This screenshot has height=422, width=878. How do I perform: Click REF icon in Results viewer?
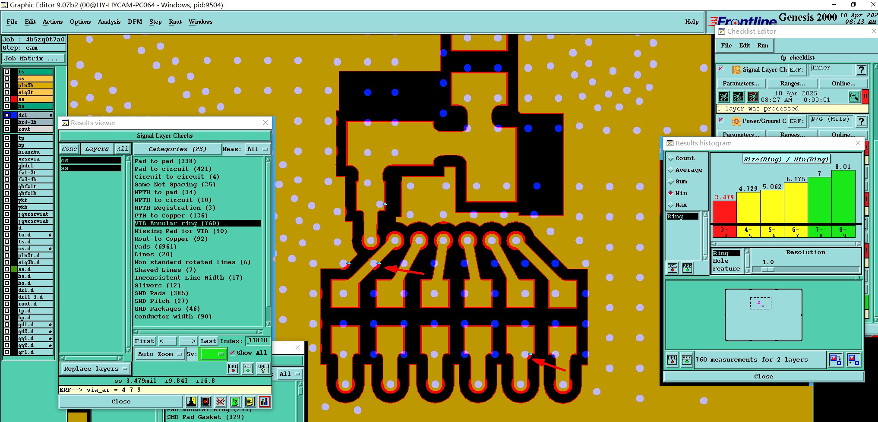click(x=248, y=368)
